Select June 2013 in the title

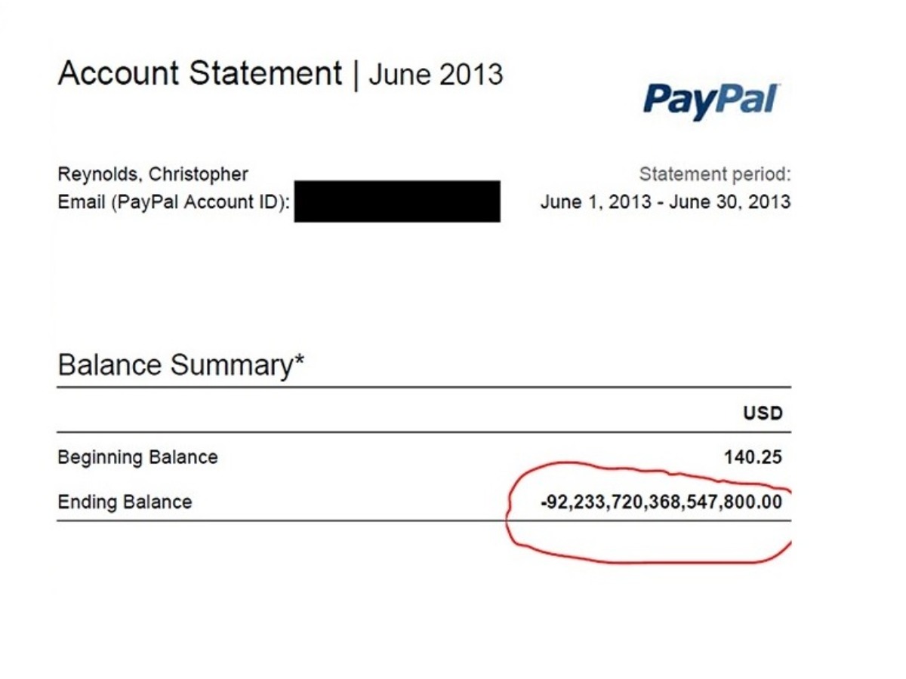tap(436, 75)
